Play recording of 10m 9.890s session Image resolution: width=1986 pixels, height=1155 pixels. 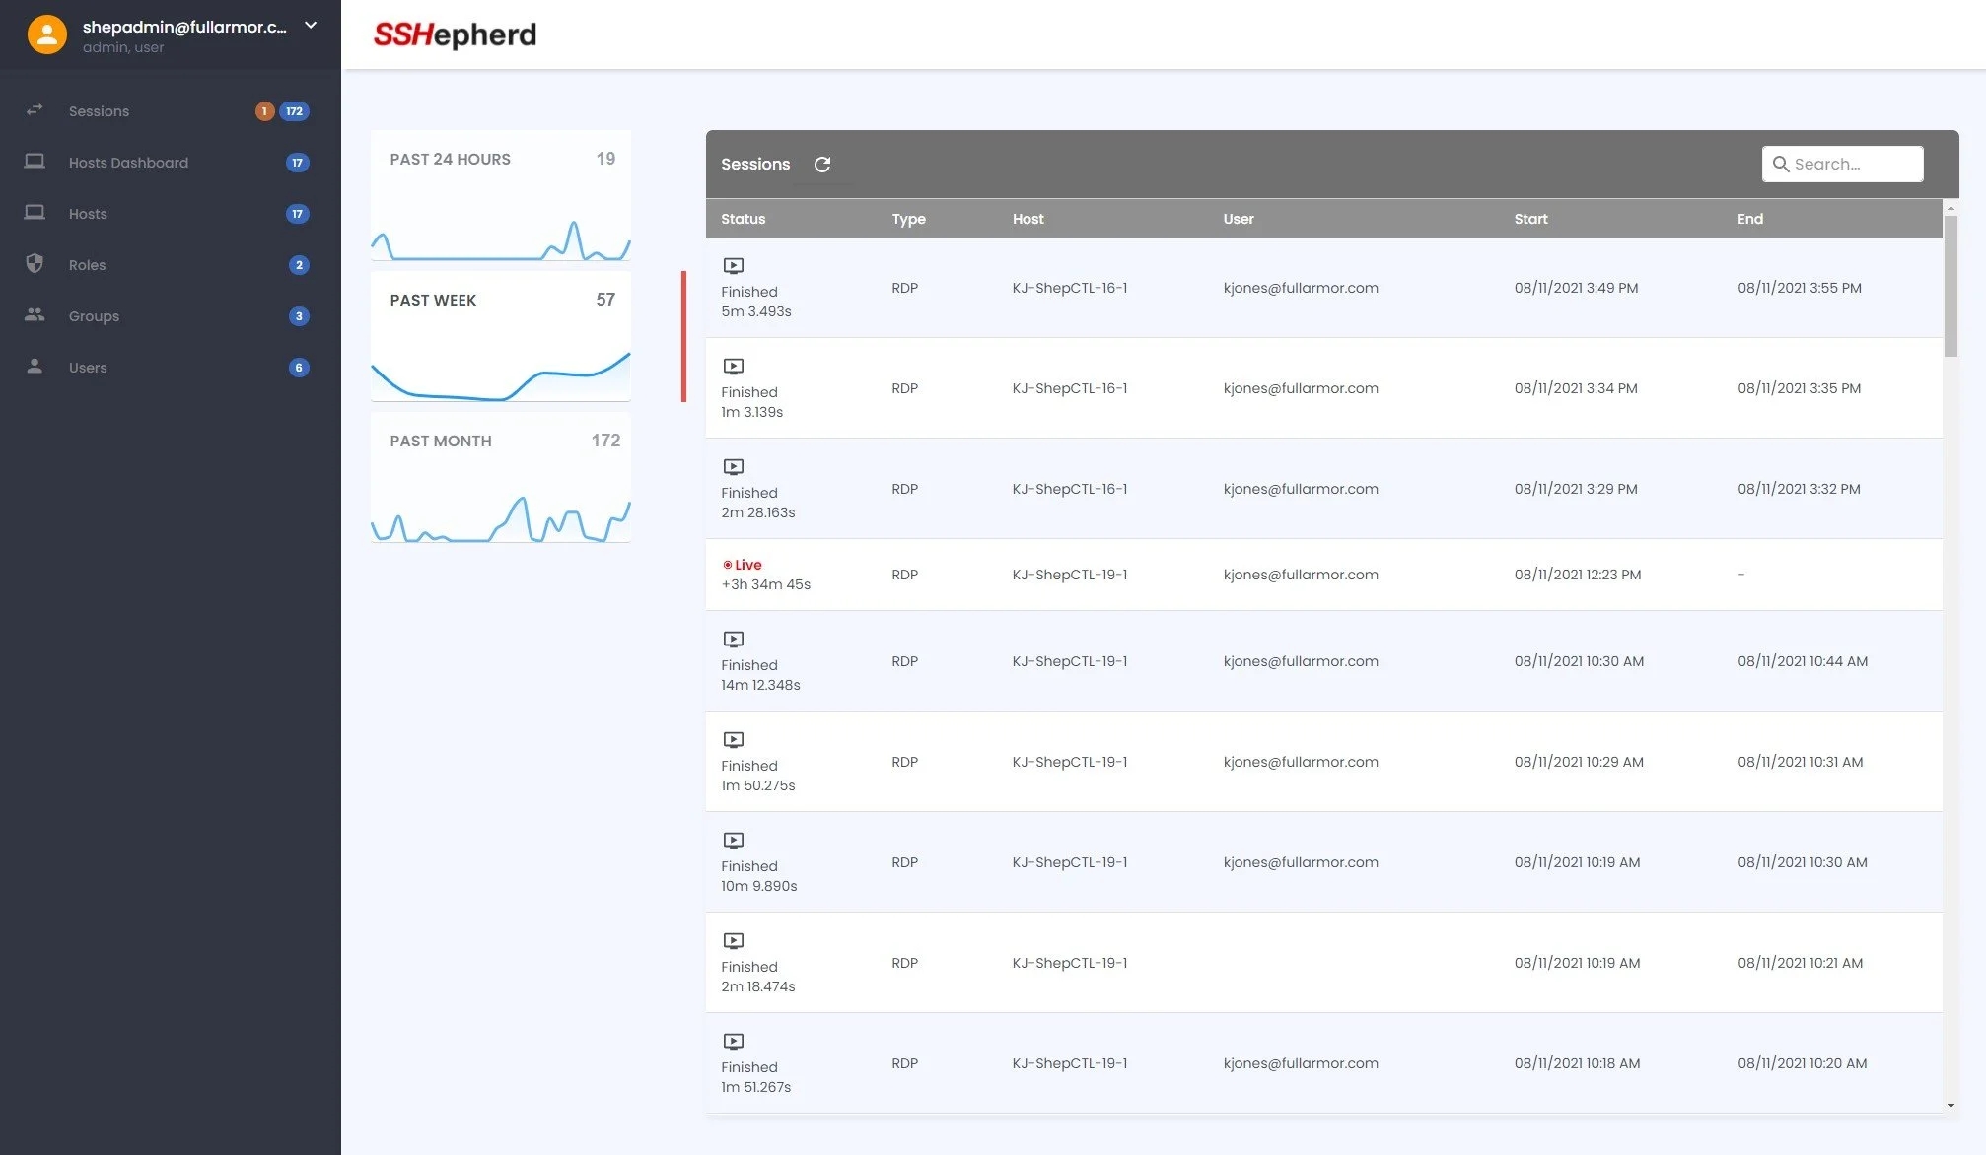733,841
